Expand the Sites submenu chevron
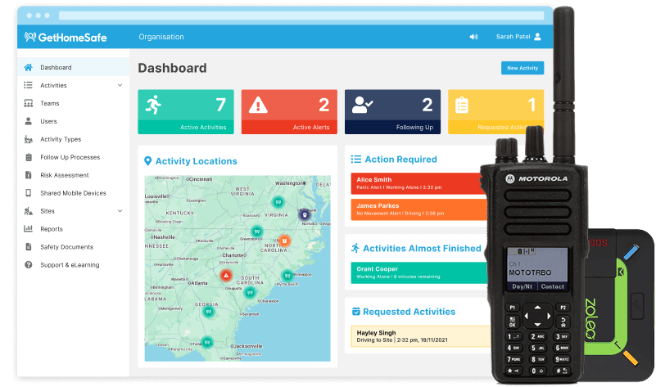The image size is (656, 387). coord(120,211)
